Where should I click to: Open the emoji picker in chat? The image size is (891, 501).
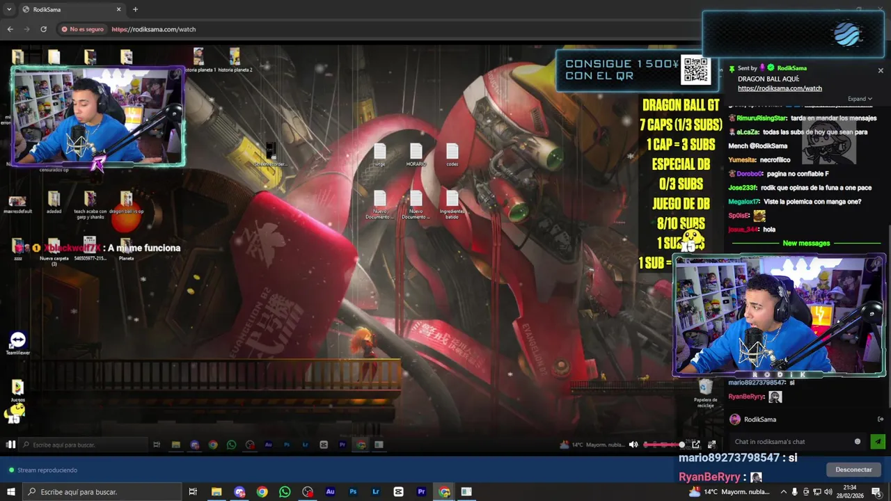click(x=858, y=441)
